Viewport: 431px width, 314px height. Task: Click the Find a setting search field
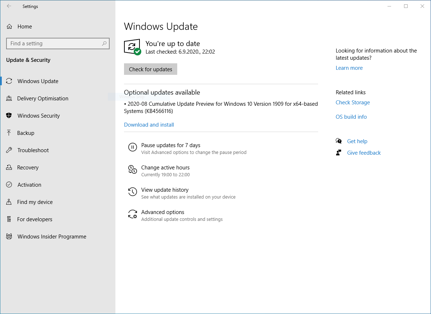pos(58,44)
